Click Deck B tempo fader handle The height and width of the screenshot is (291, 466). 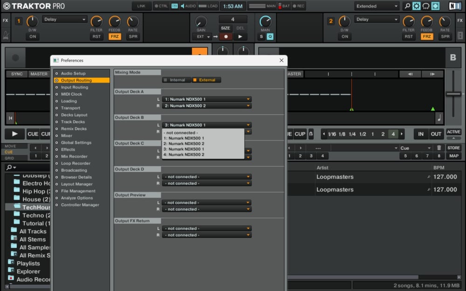click(453, 94)
